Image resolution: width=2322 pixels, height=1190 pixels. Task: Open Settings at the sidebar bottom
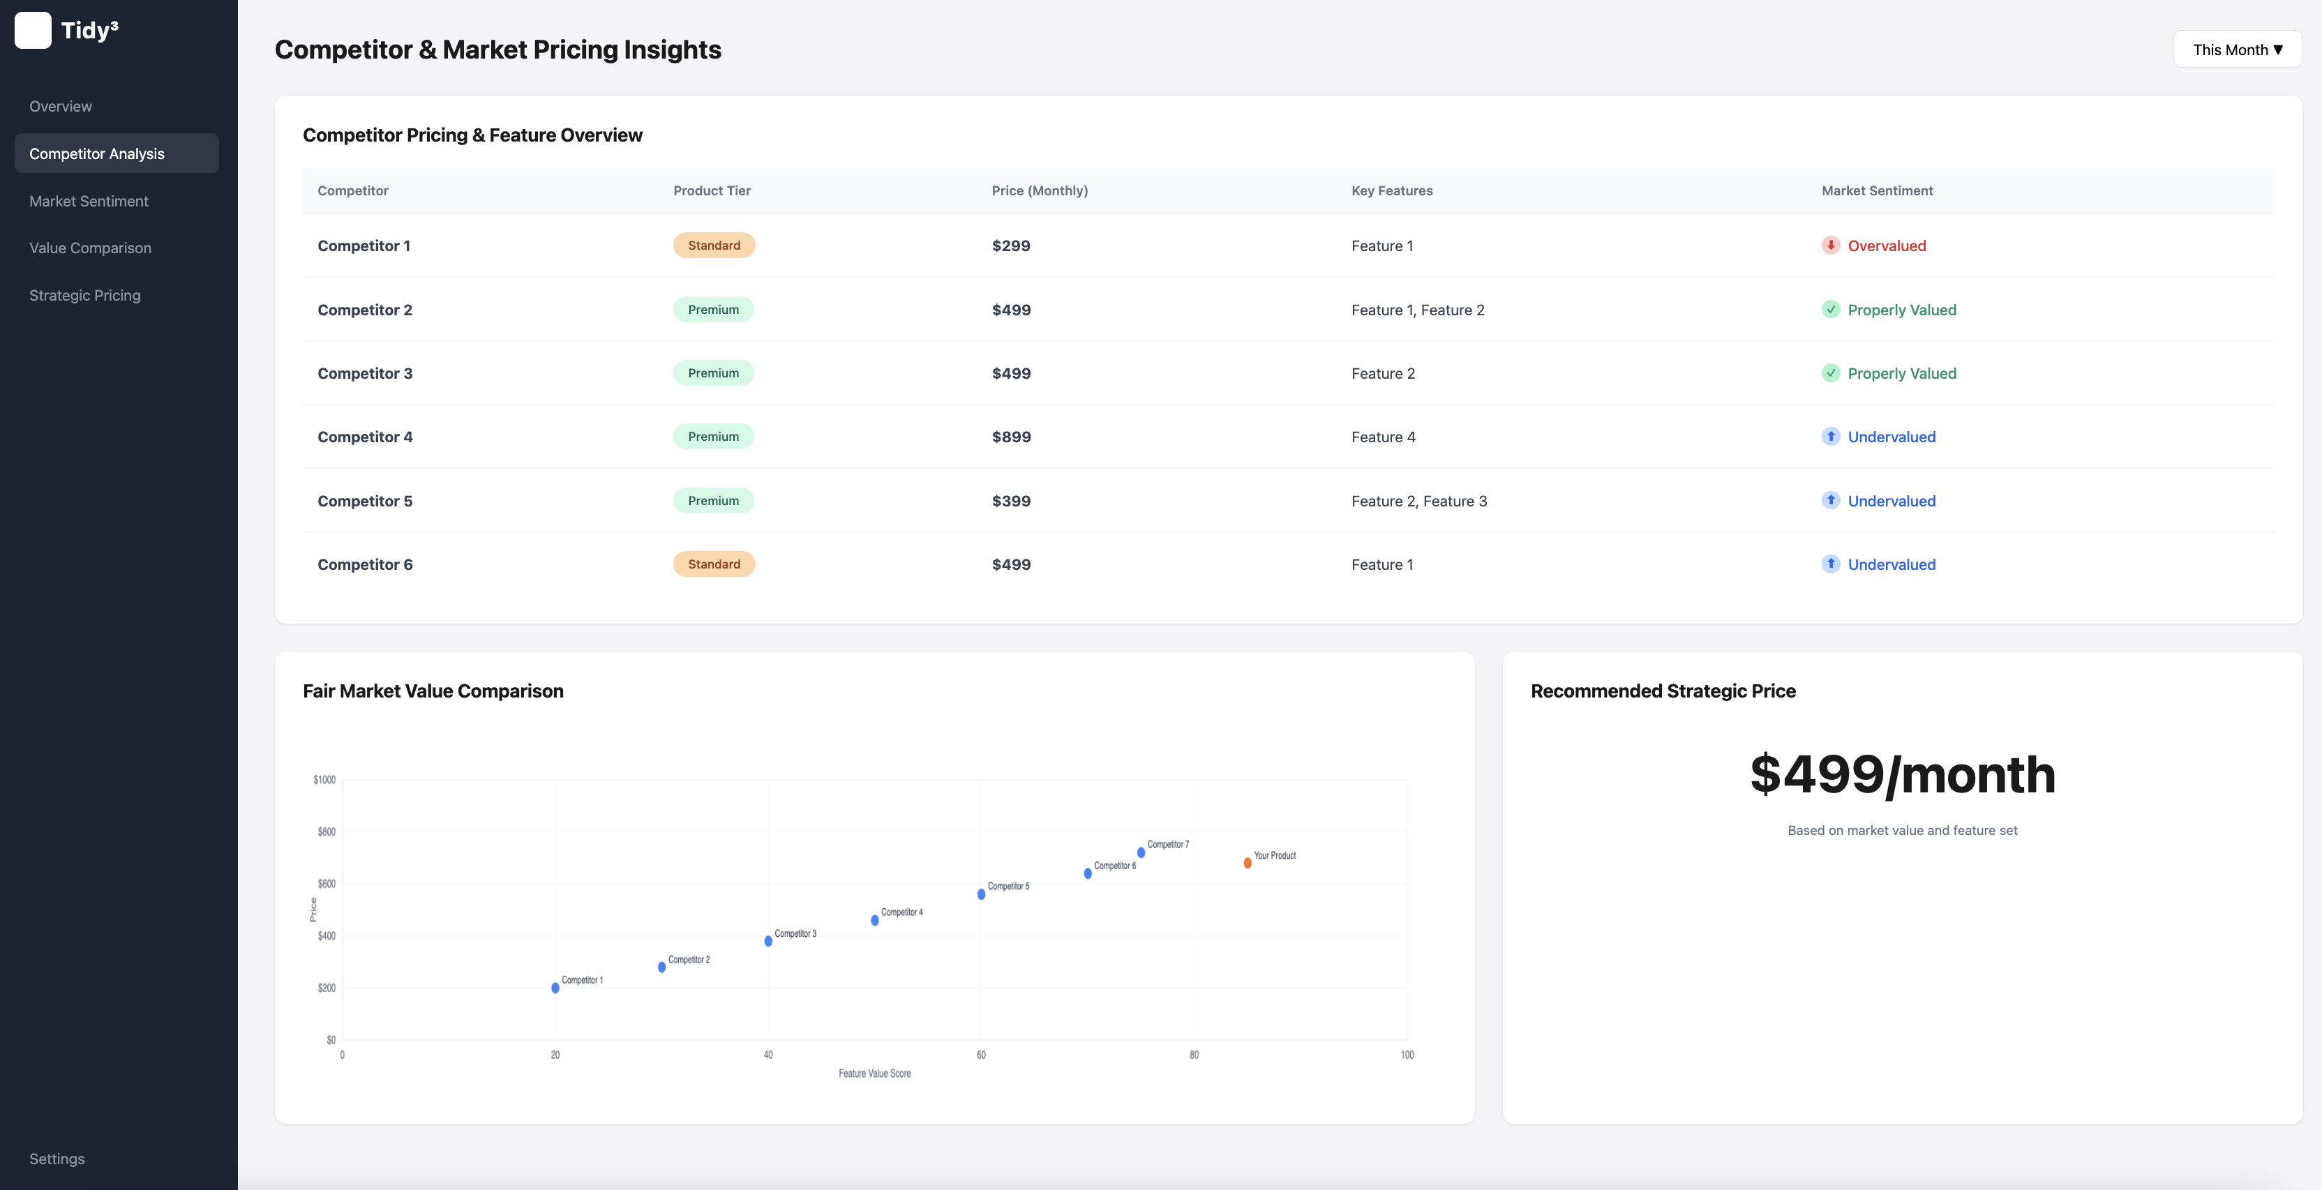(57, 1159)
